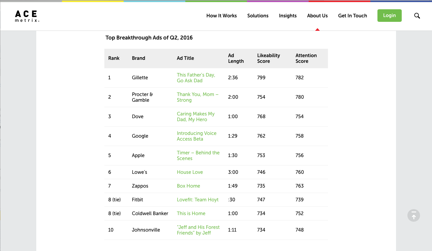Click the Fitbit brand cell
Image resolution: width=432 pixels, height=251 pixels.
coord(138,200)
